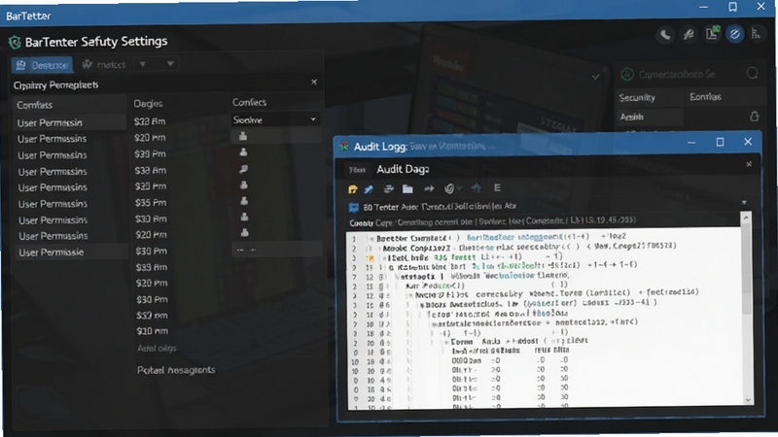Click the yellow icon in the Audit toolbar
778x437 pixels.
click(x=353, y=188)
